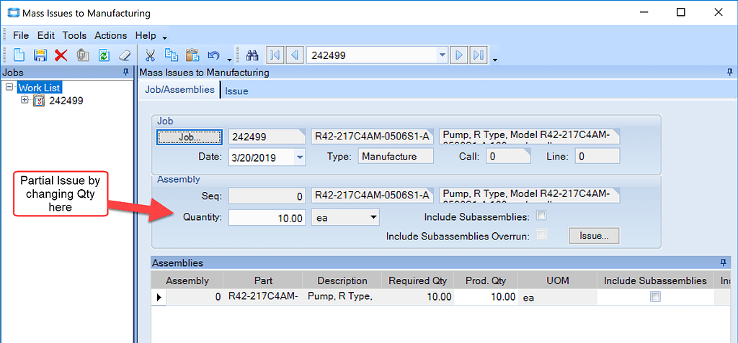738x343 pixels.
Task: Click the Undo arrow icon
Action: [213, 55]
